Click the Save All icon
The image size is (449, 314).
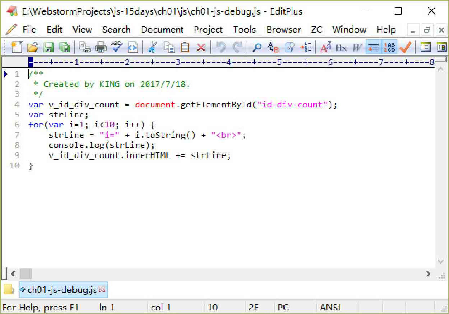coord(65,47)
